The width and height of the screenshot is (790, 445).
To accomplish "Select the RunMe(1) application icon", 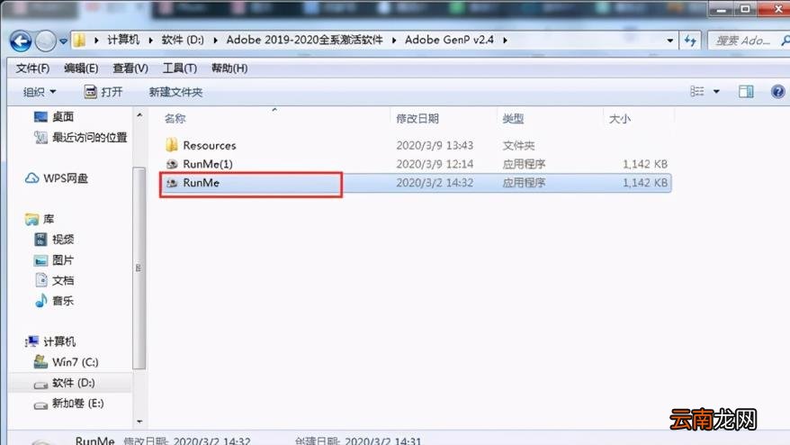I will coord(172,164).
